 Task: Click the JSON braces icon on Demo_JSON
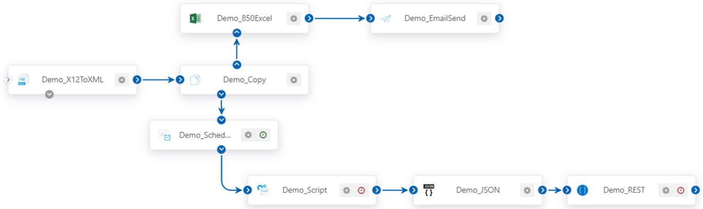point(429,190)
